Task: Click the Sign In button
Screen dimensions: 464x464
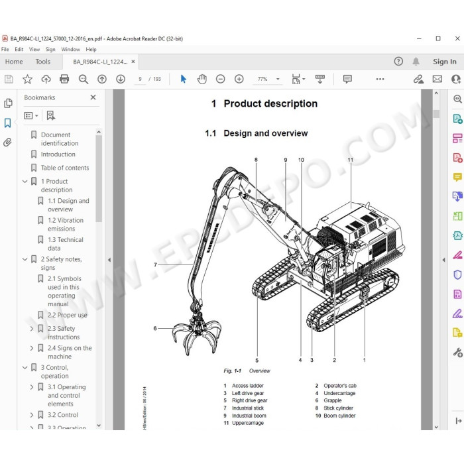Action: 445,62
